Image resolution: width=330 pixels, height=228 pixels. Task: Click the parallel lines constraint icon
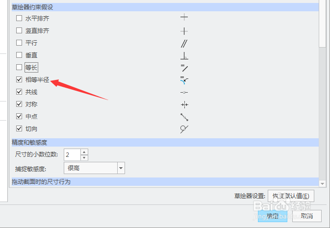pos(184,44)
